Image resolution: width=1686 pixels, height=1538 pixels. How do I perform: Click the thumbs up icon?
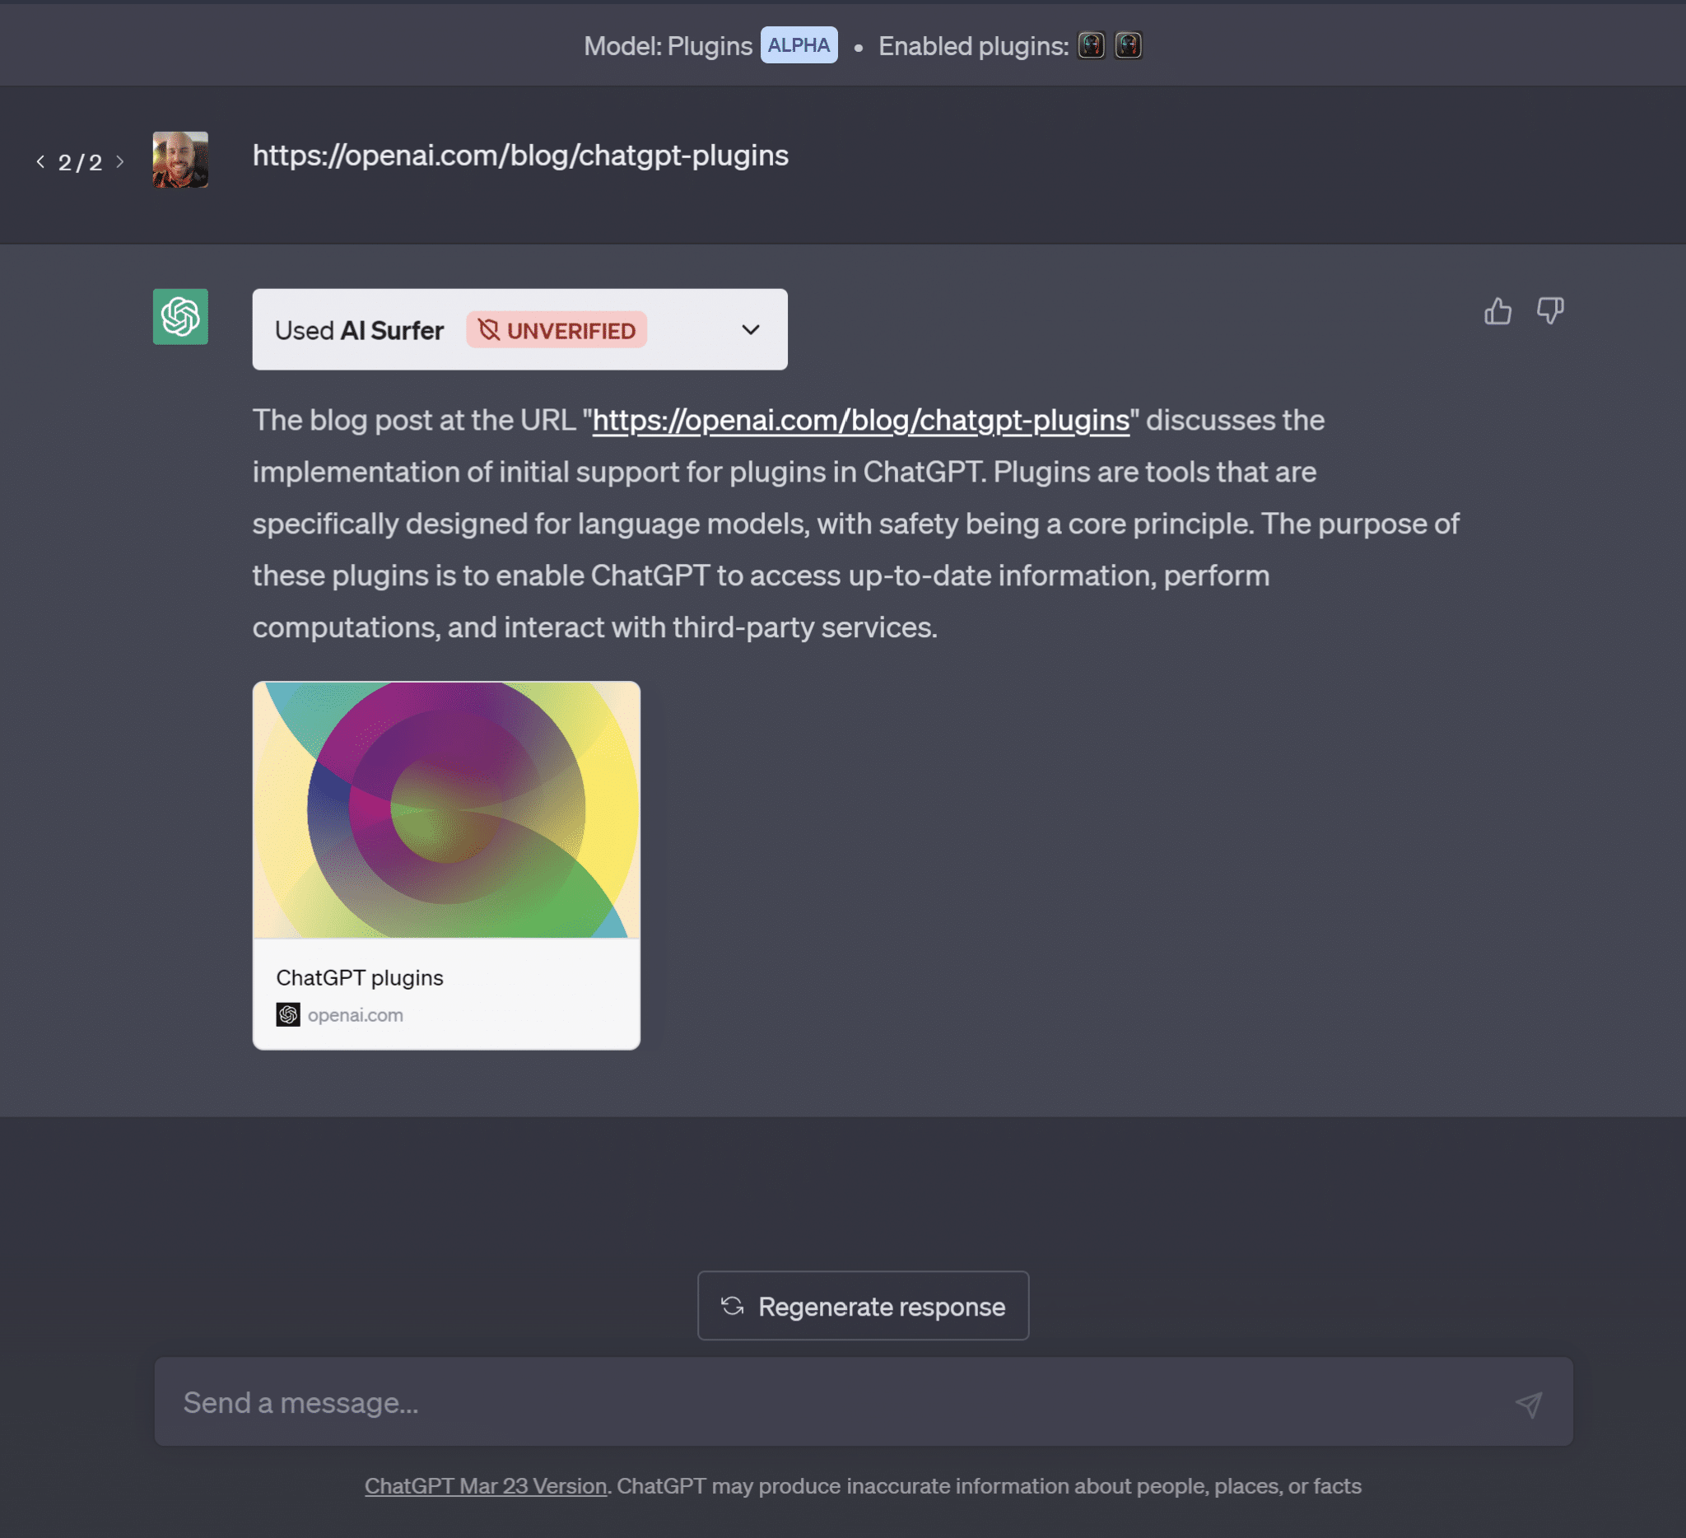[1497, 310]
